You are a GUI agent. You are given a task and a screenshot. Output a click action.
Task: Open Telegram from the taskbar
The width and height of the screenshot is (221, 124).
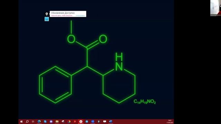87,122
